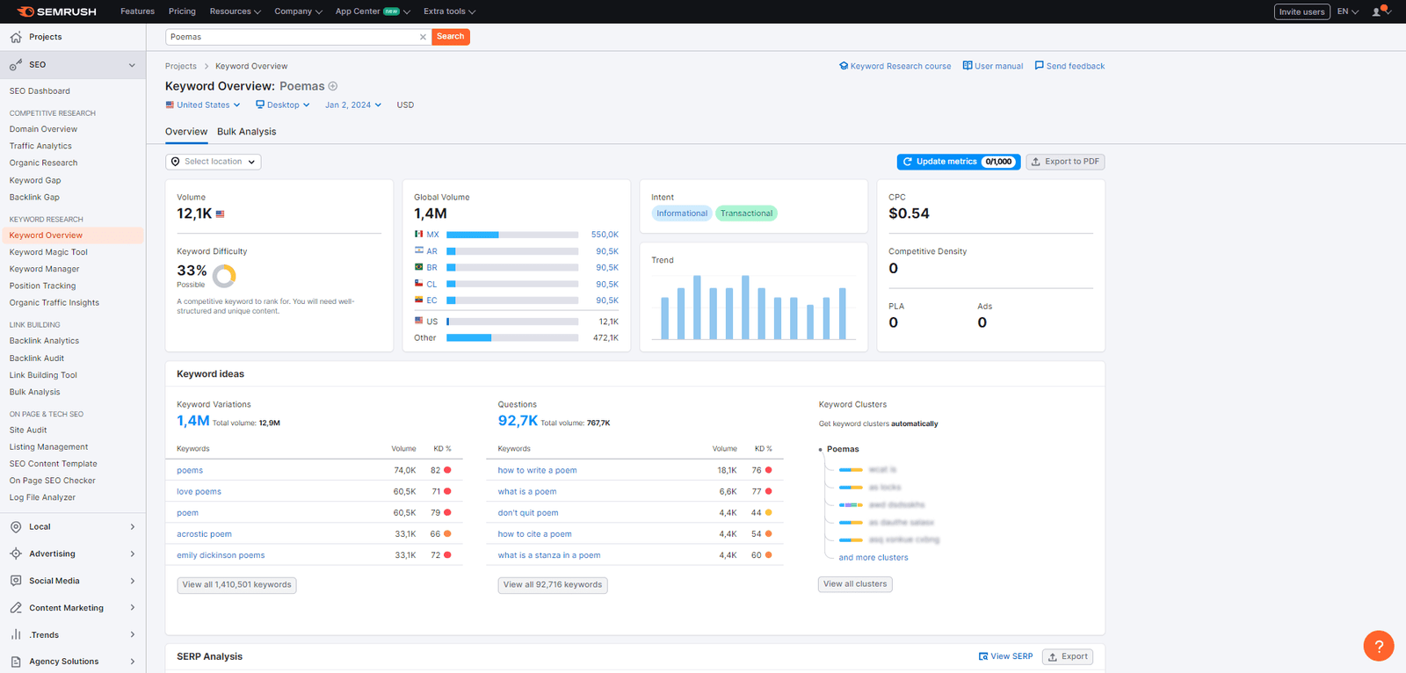This screenshot has height=673, width=1406.
Task: Click the Transactional intent tag
Action: tap(746, 213)
